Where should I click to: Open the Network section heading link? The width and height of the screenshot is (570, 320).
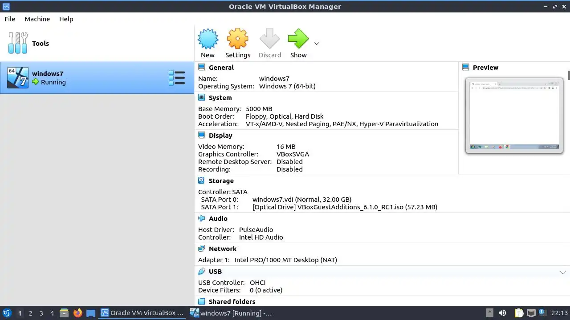(223, 249)
